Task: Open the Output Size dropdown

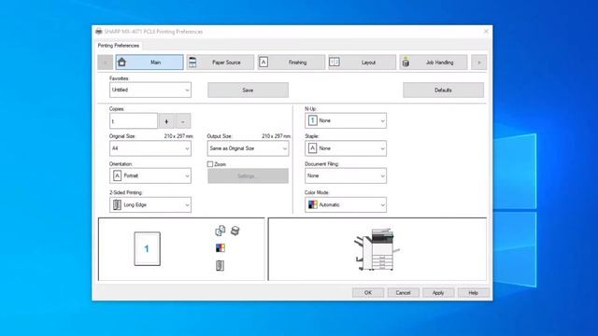Action: point(248,148)
